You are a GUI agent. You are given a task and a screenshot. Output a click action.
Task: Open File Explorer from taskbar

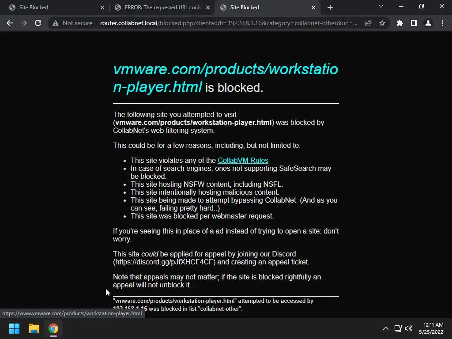(x=34, y=328)
